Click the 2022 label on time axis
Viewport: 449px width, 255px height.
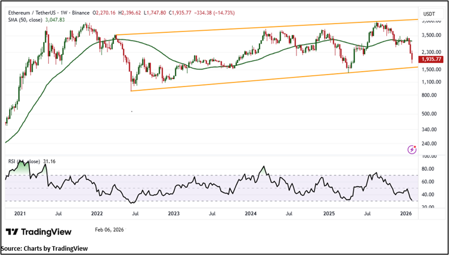click(x=97, y=213)
